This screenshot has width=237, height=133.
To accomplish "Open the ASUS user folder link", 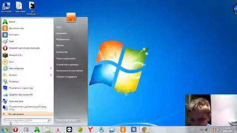I will coord(59,27).
